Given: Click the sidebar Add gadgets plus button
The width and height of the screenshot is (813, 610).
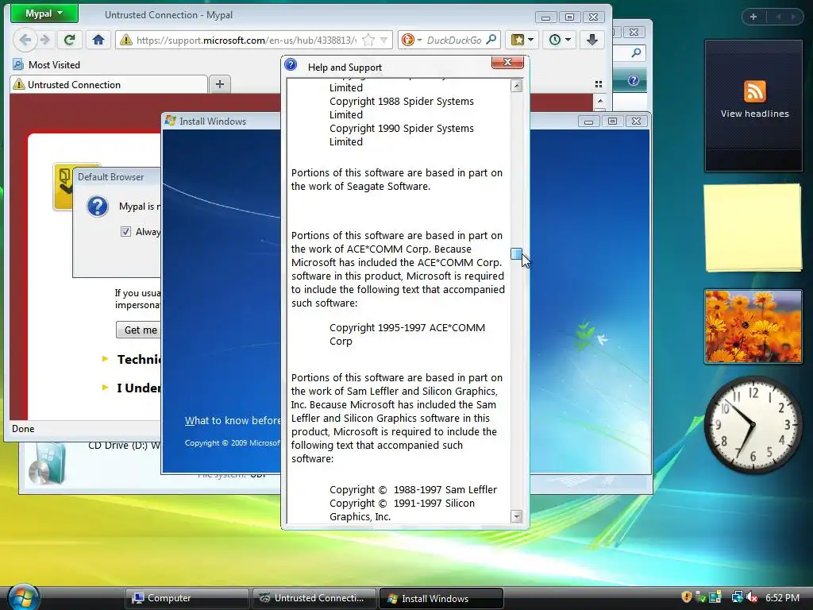Looking at the screenshot, I should (753, 17).
